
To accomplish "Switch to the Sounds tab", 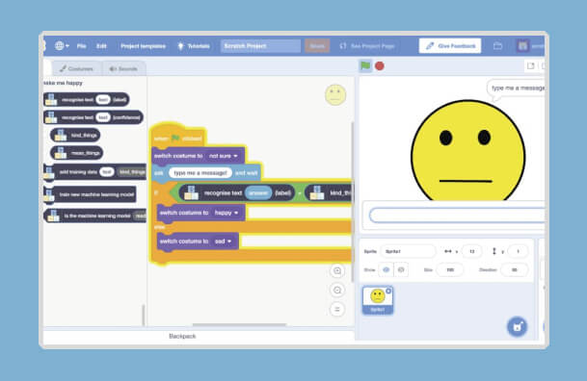I will tap(123, 68).
